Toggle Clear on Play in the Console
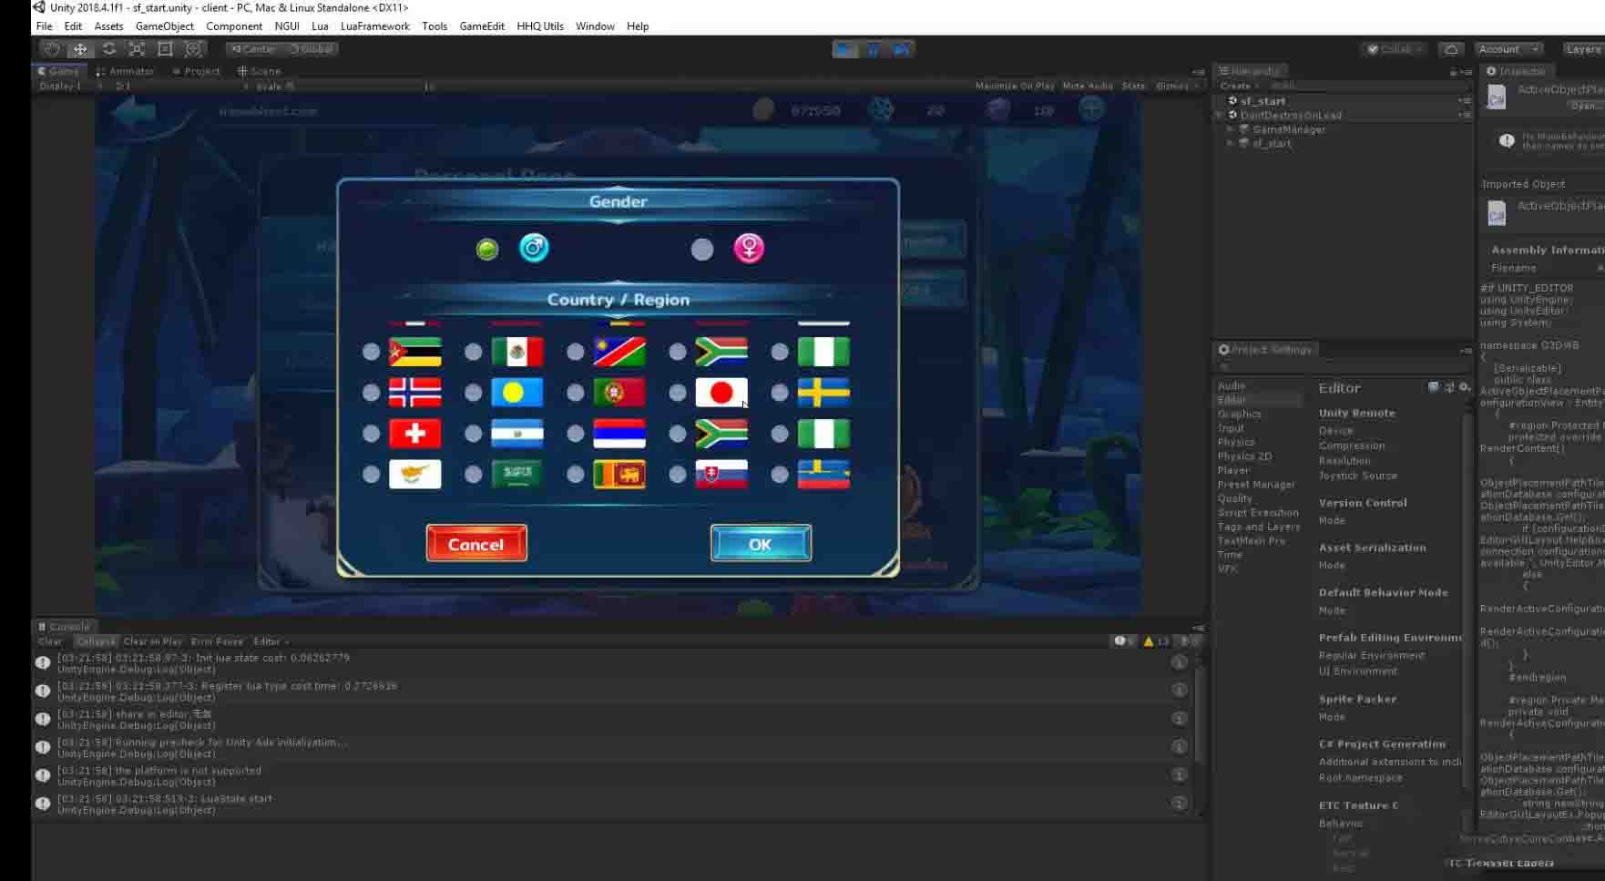The height and width of the screenshot is (881, 1605). point(152,641)
